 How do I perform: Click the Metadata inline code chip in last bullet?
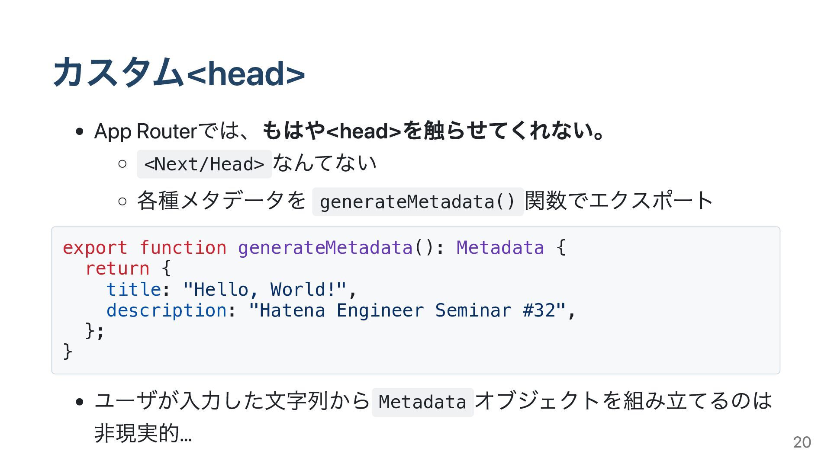pos(422,402)
